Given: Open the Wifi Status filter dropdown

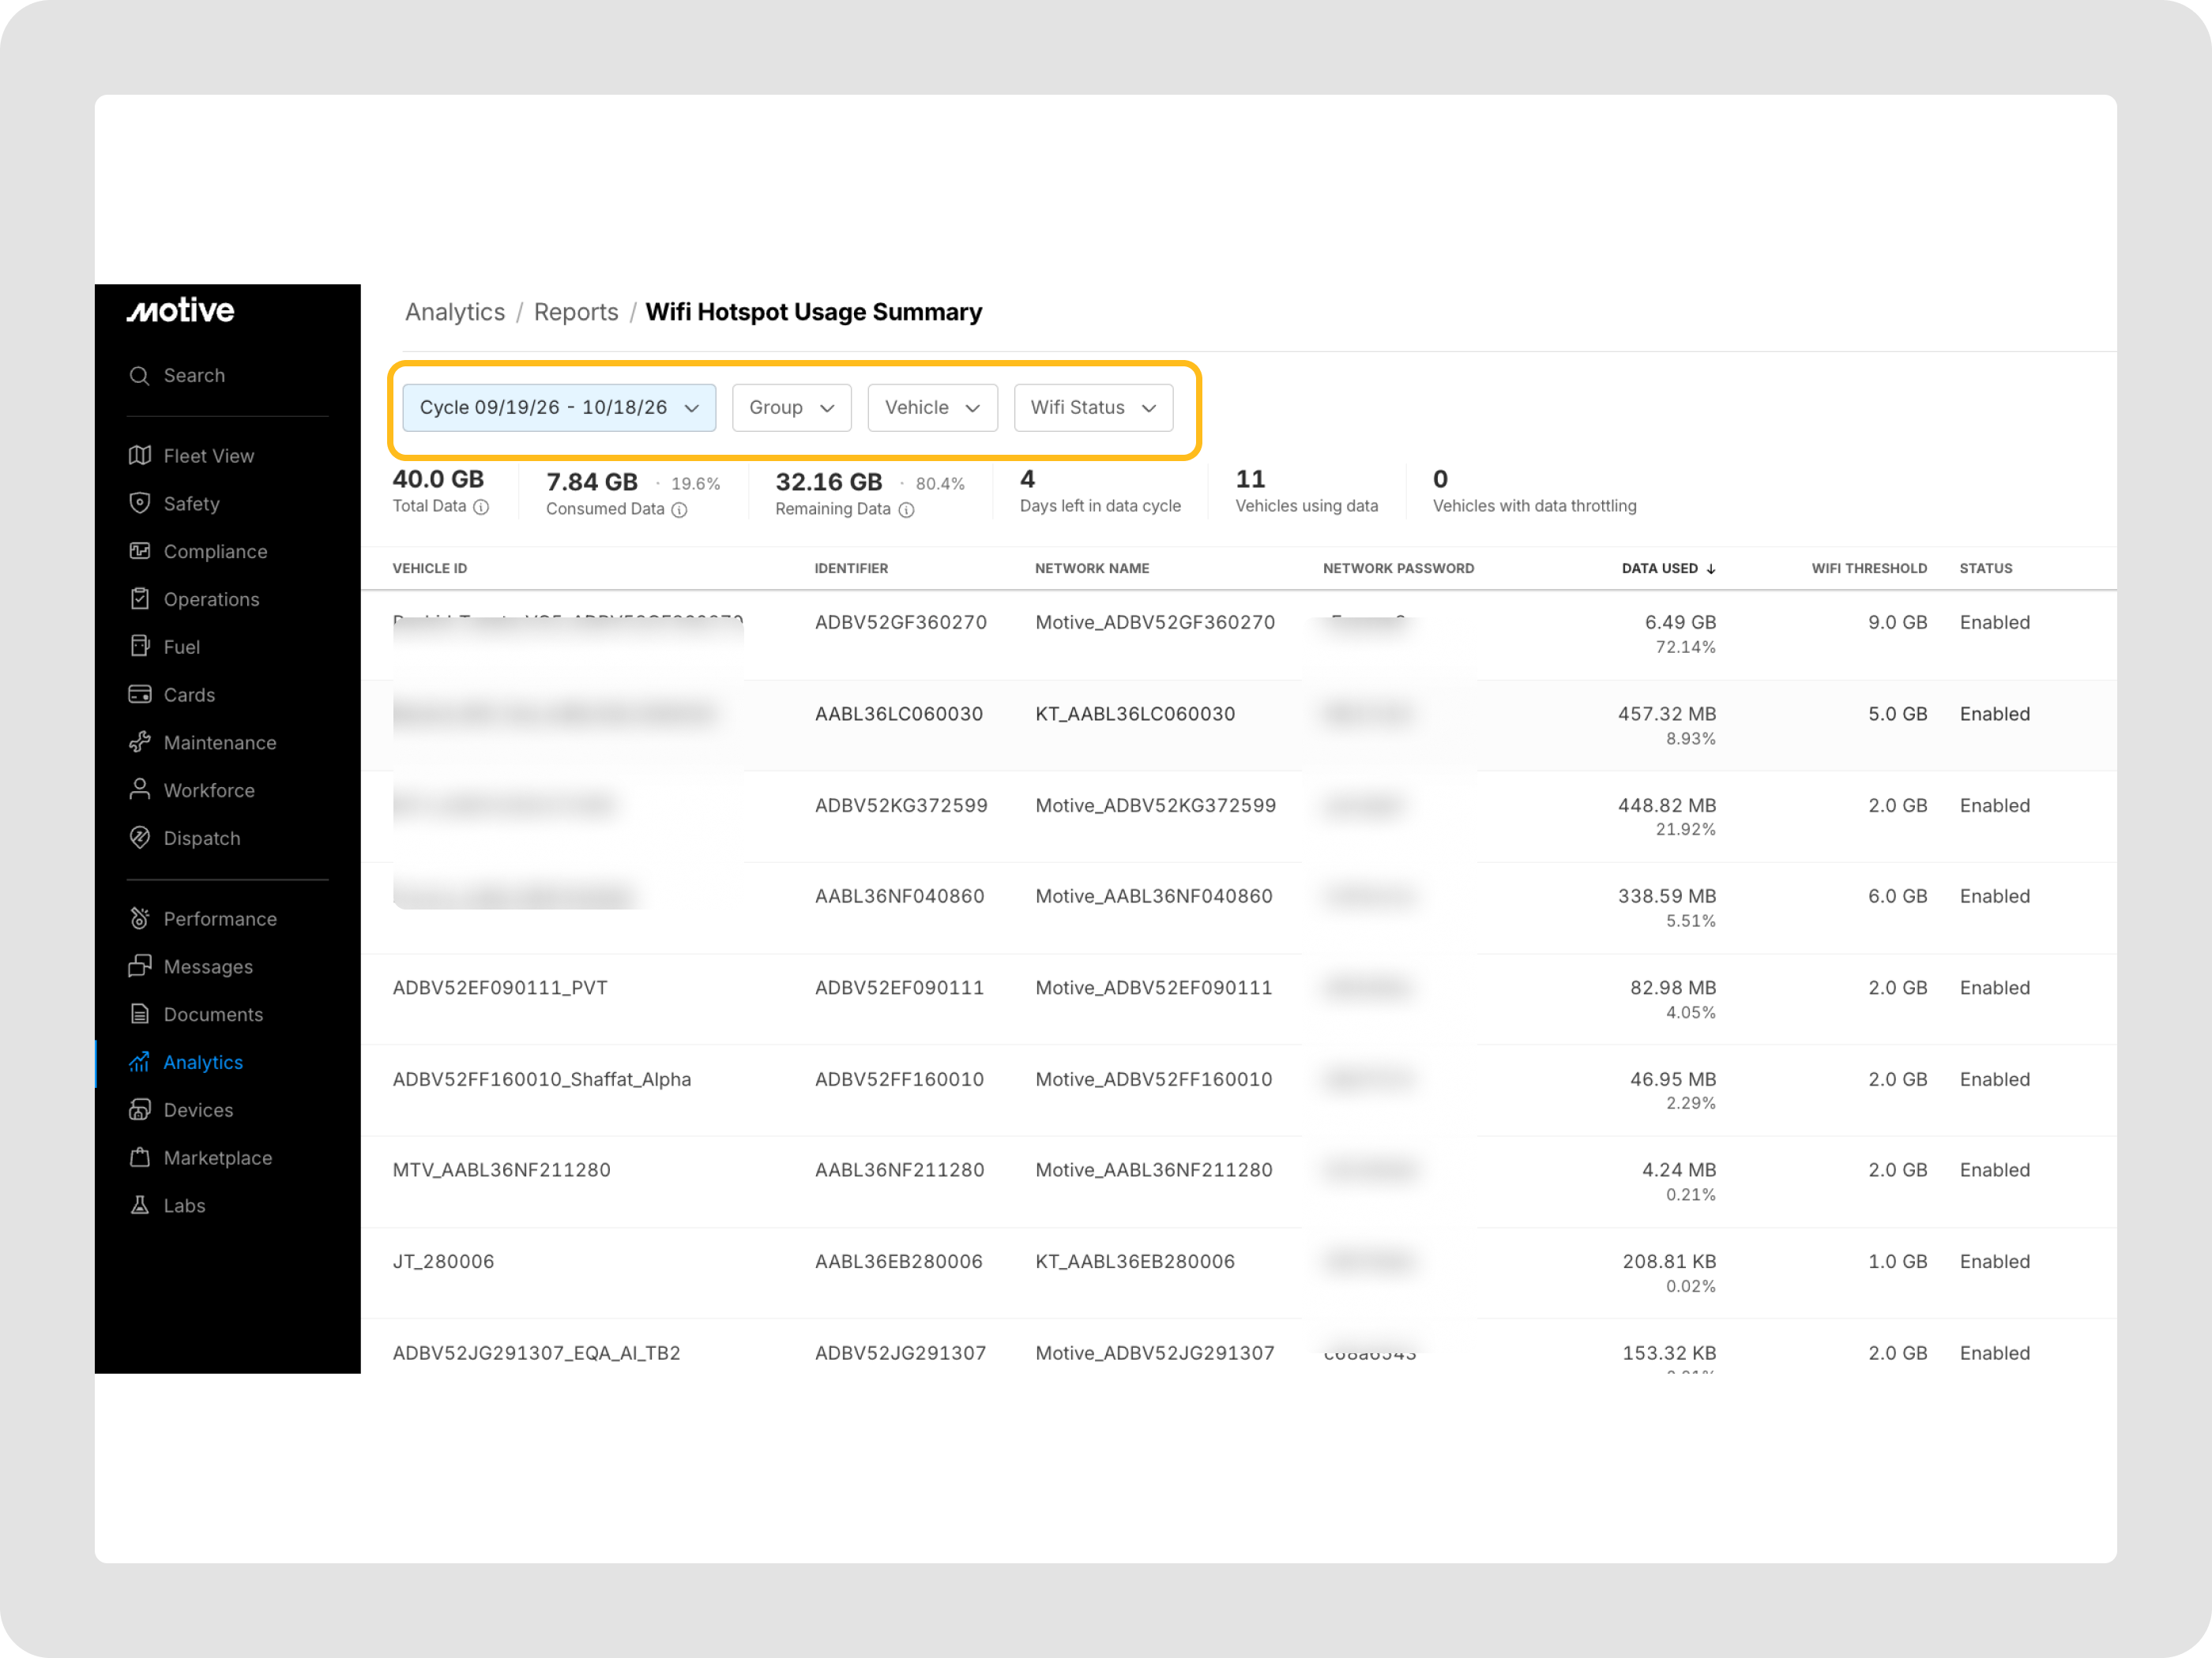Looking at the screenshot, I should coord(1093,407).
